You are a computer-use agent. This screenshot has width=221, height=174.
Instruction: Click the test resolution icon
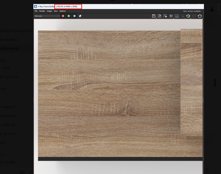(x=171, y=16)
